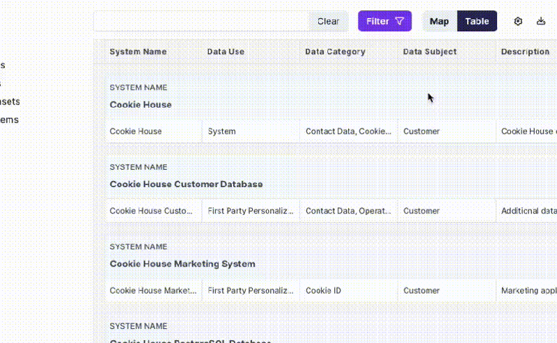Expand the Cookie House system group
The image size is (557, 343).
tap(141, 105)
